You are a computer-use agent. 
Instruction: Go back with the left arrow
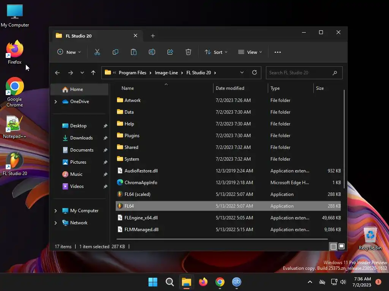tap(57, 73)
